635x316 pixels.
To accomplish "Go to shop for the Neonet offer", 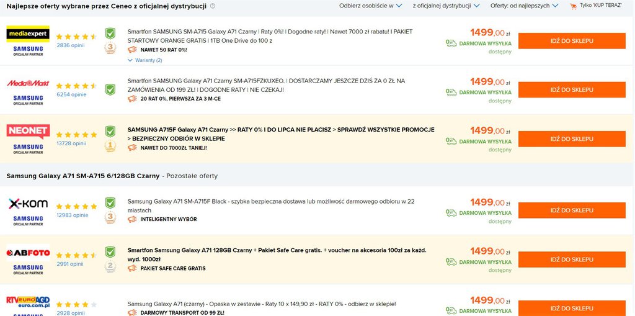I will [x=571, y=139].
